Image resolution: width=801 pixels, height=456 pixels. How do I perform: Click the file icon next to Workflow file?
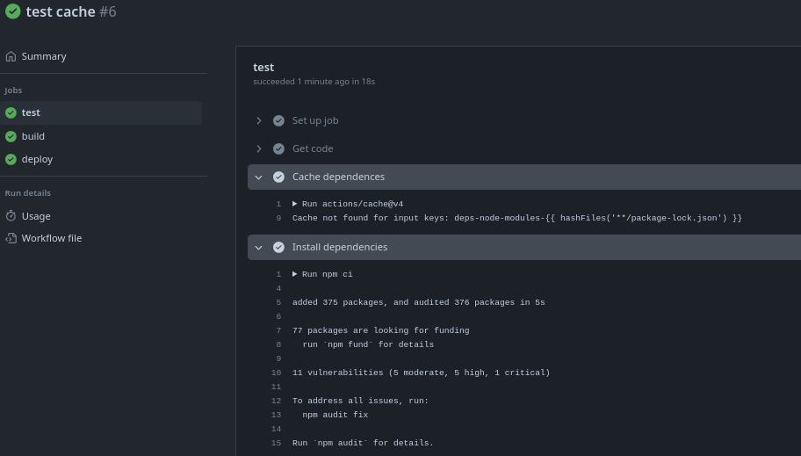point(11,238)
